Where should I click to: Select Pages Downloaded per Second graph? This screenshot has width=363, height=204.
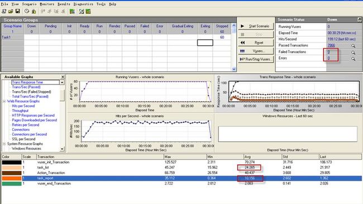click(x=34, y=120)
